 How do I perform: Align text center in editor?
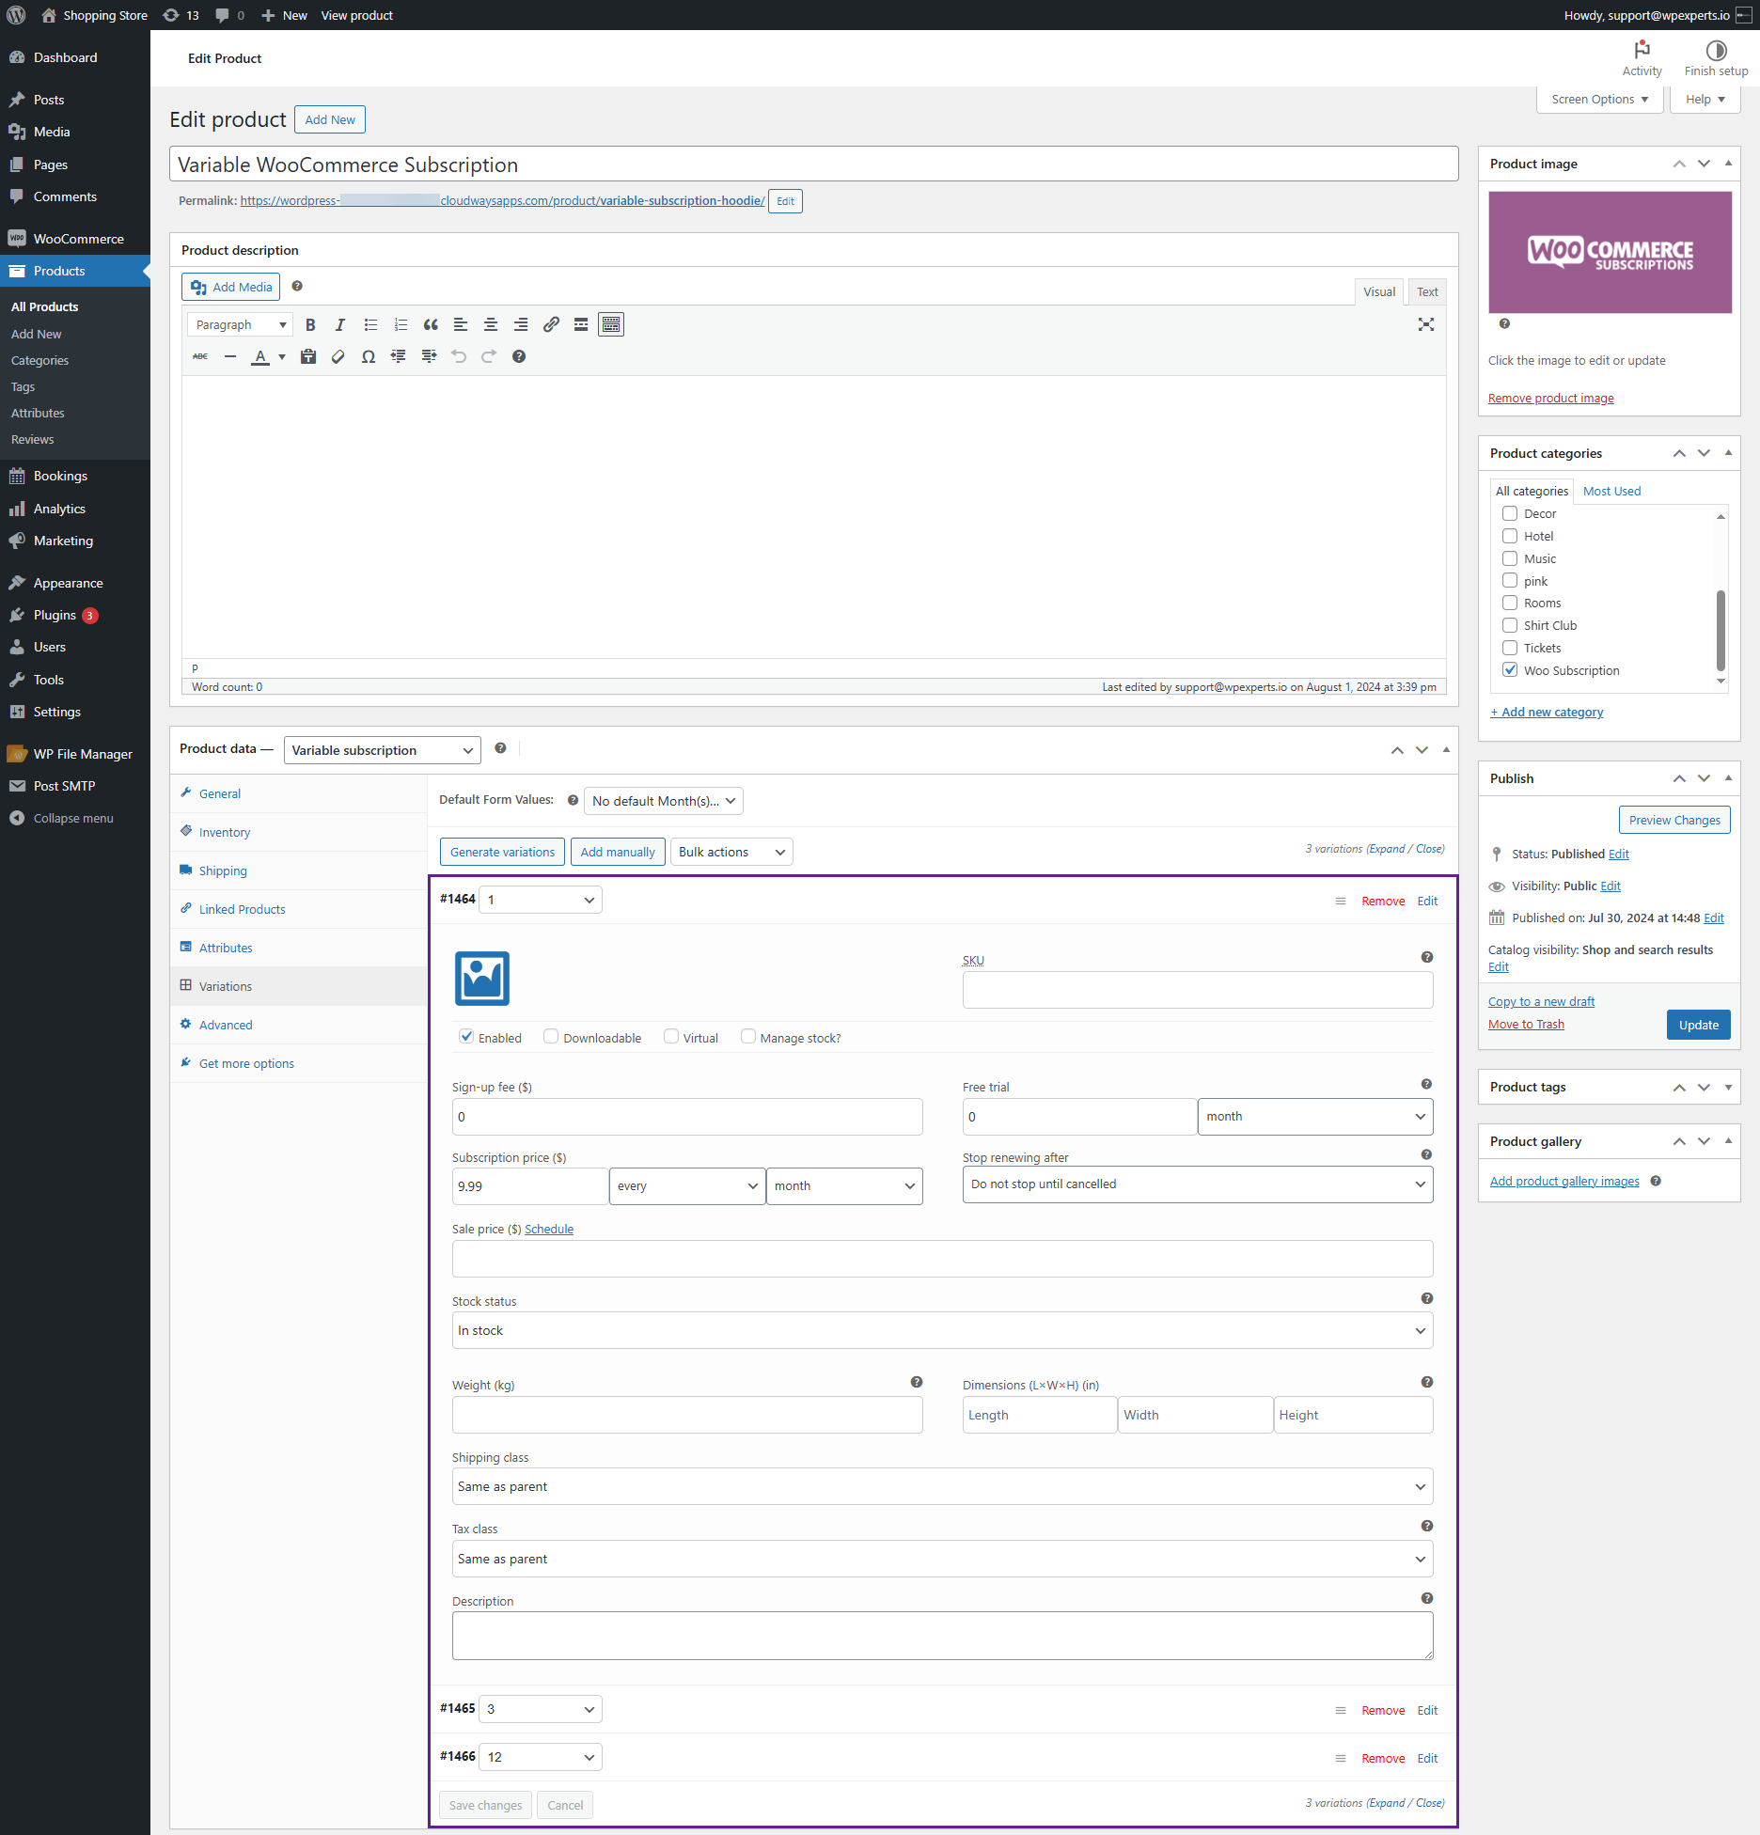pyautogui.click(x=491, y=324)
